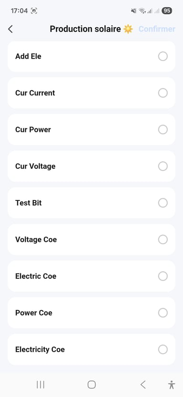Select the Power Coe radio button
This screenshot has height=397, width=183.
pos(163,313)
